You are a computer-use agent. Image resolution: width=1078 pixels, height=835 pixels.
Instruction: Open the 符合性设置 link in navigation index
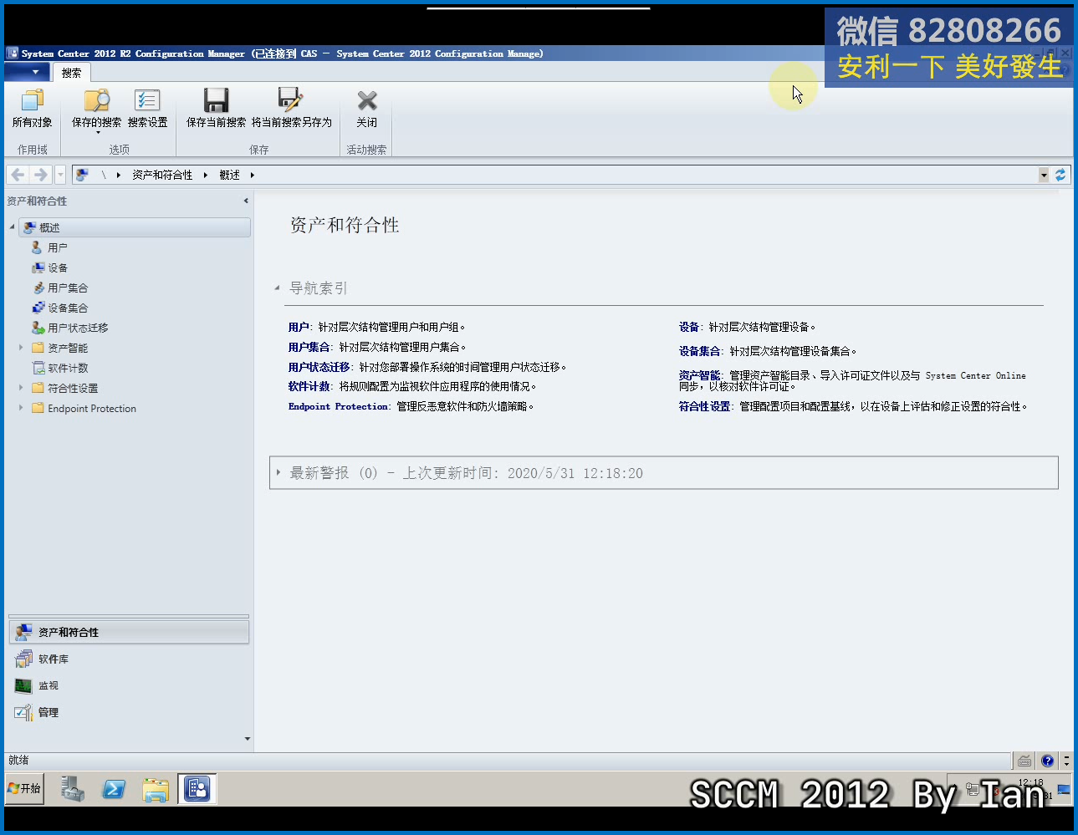tap(704, 406)
